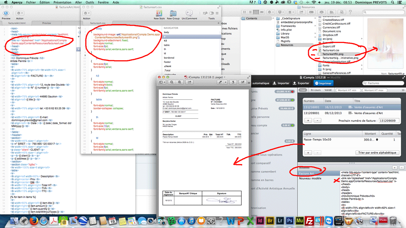406x228 pixels.
Task: Click the Wi-Fi icon in the menu bar
Action: tap(314, 2)
